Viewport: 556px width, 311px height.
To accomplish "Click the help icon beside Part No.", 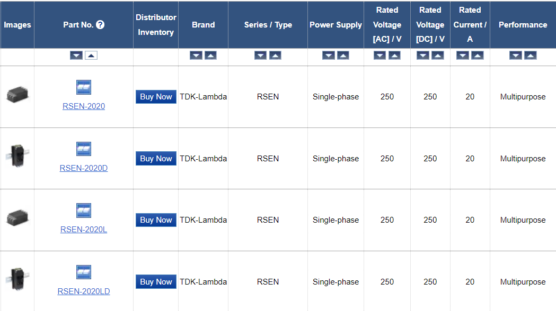I will pyautogui.click(x=100, y=25).
